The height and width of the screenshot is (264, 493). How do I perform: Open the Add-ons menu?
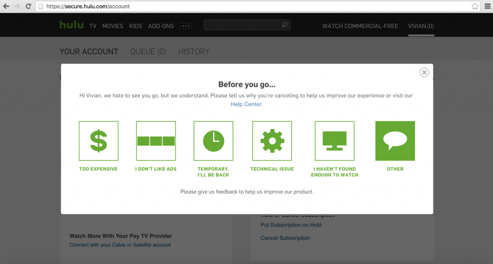point(161,26)
